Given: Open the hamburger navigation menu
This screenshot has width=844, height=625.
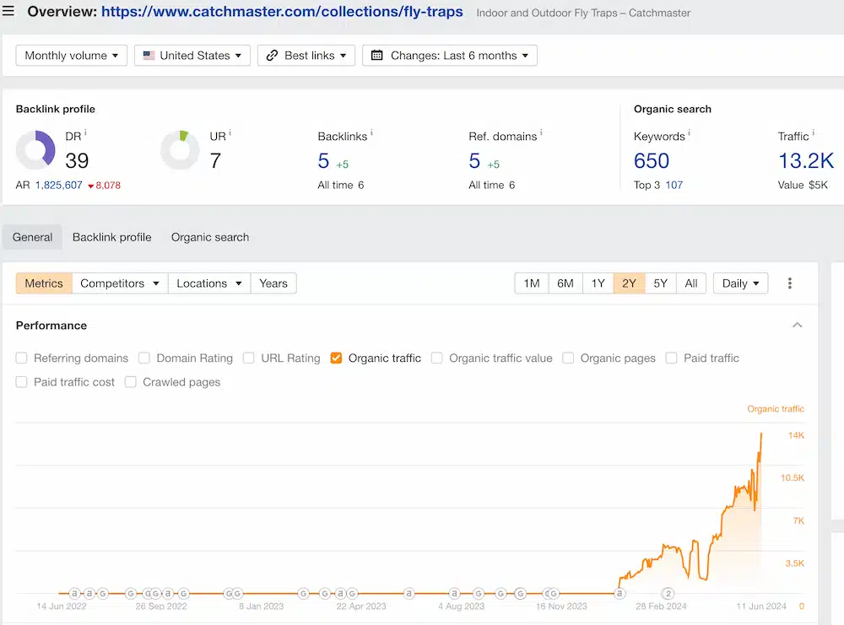Looking at the screenshot, I should tap(12, 12).
